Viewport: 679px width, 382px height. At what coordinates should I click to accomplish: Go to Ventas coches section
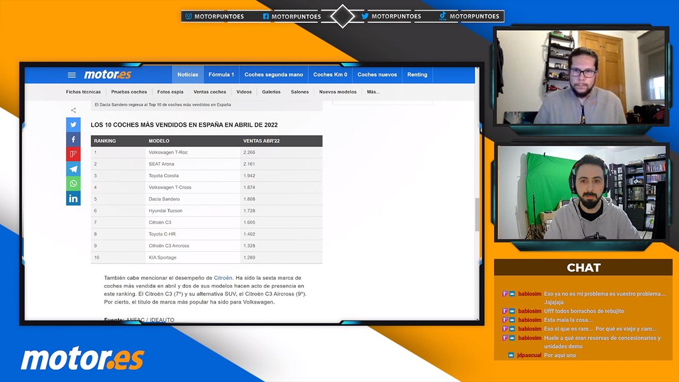[210, 92]
